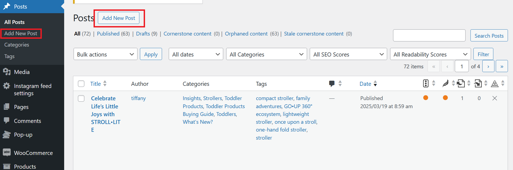
Task: Open Categories in sidebar submenu
Action: pos(17,45)
